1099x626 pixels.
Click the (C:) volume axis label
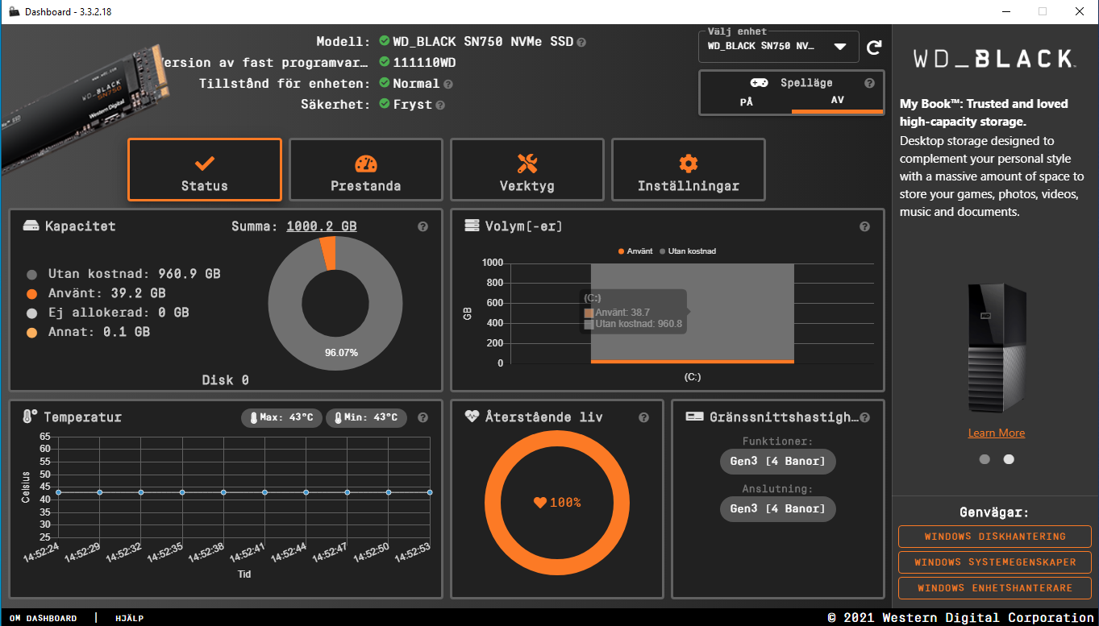[x=692, y=377]
